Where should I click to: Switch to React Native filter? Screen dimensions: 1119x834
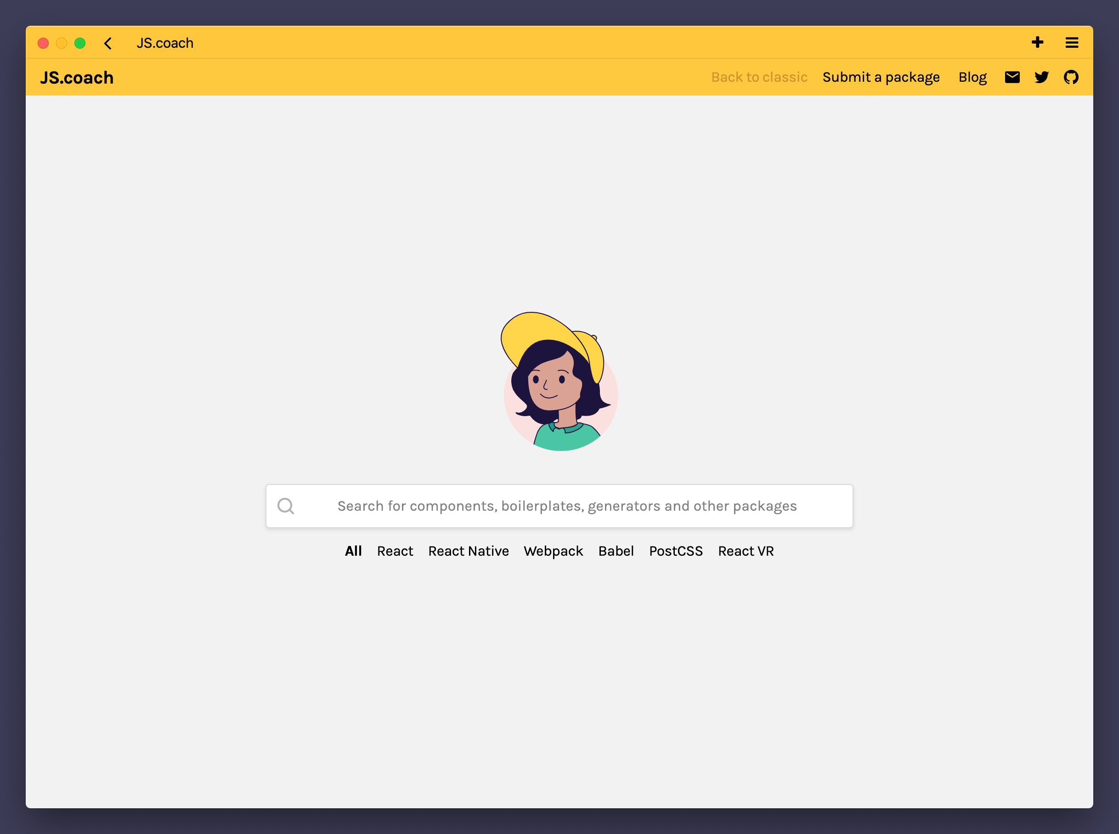click(x=468, y=551)
